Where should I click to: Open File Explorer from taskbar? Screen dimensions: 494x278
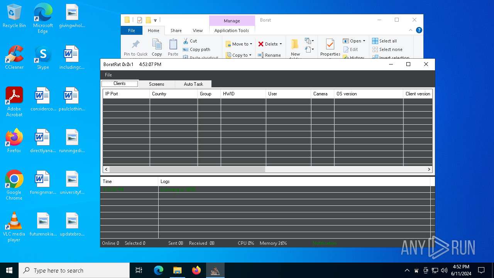177,270
